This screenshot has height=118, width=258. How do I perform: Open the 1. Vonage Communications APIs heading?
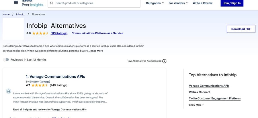55,77
